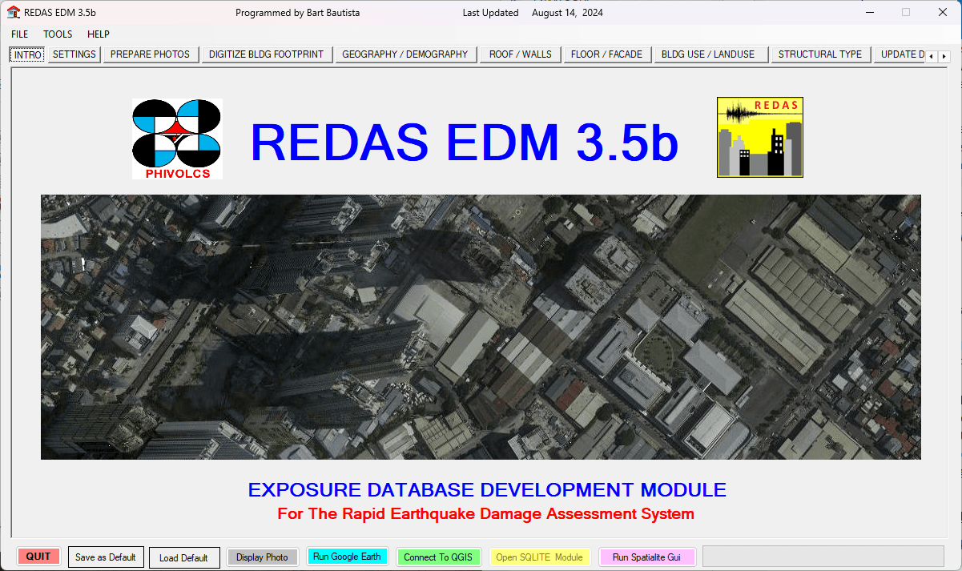Select the GEOGRAPHY / DEMOGRAPHY tab
This screenshot has width=962, height=571.
405,54
